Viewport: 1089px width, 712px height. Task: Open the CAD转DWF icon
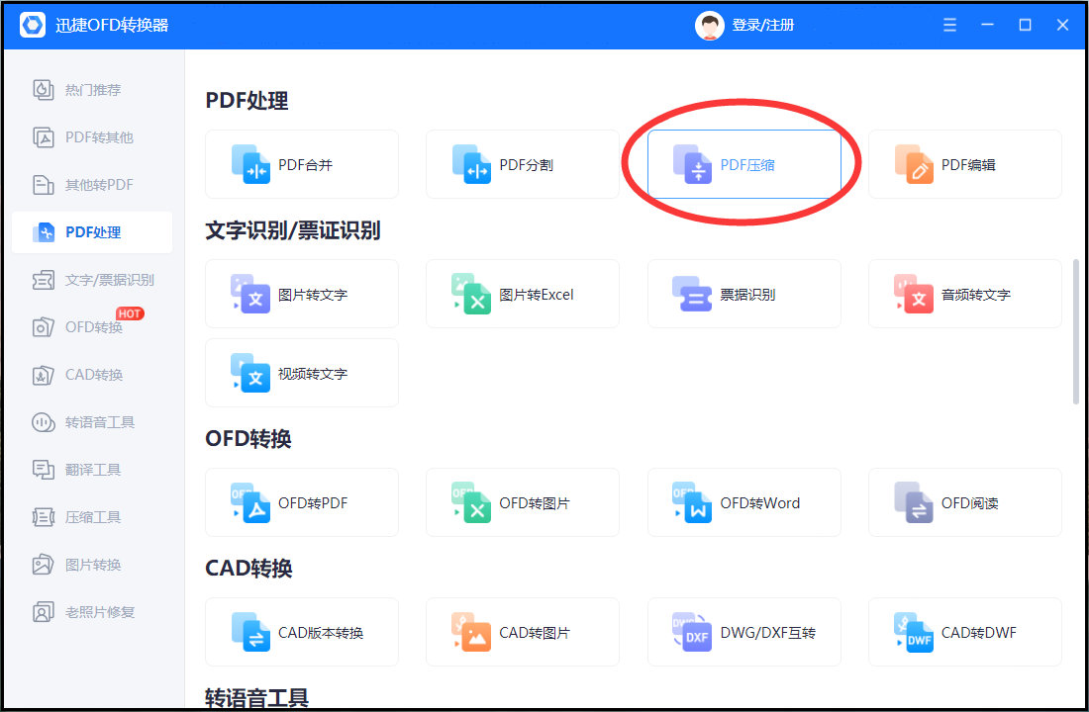tap(914, 632)
